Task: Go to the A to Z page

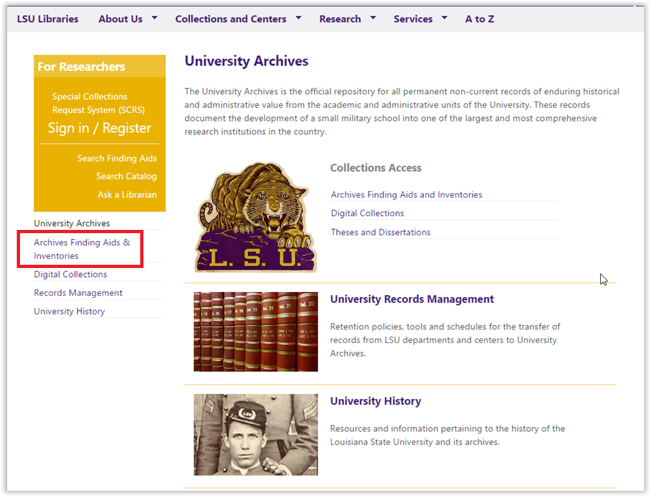Action: point(479,19)
